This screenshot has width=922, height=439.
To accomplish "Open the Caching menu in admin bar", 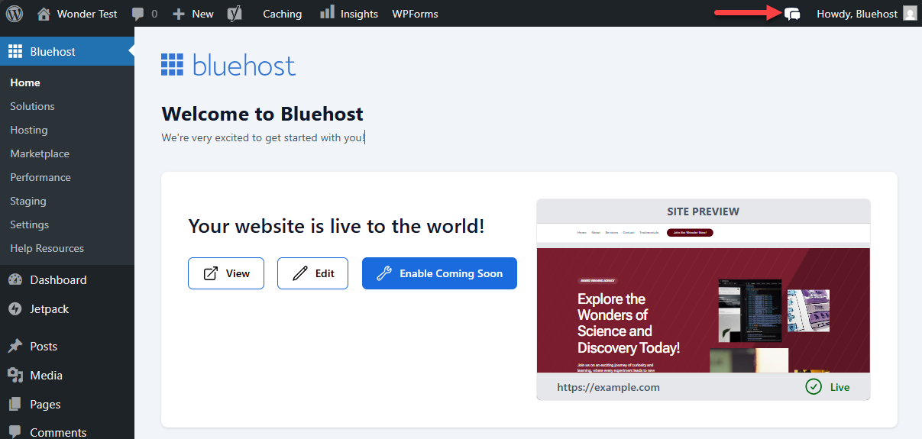I will pyautogui.click(x=282, y=14).
